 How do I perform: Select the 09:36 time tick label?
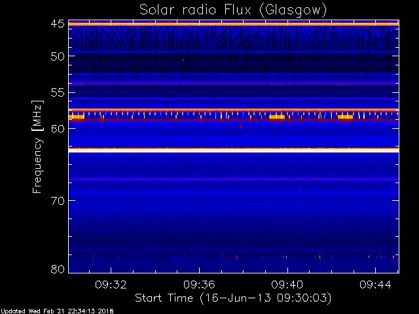tap(200, 285)
